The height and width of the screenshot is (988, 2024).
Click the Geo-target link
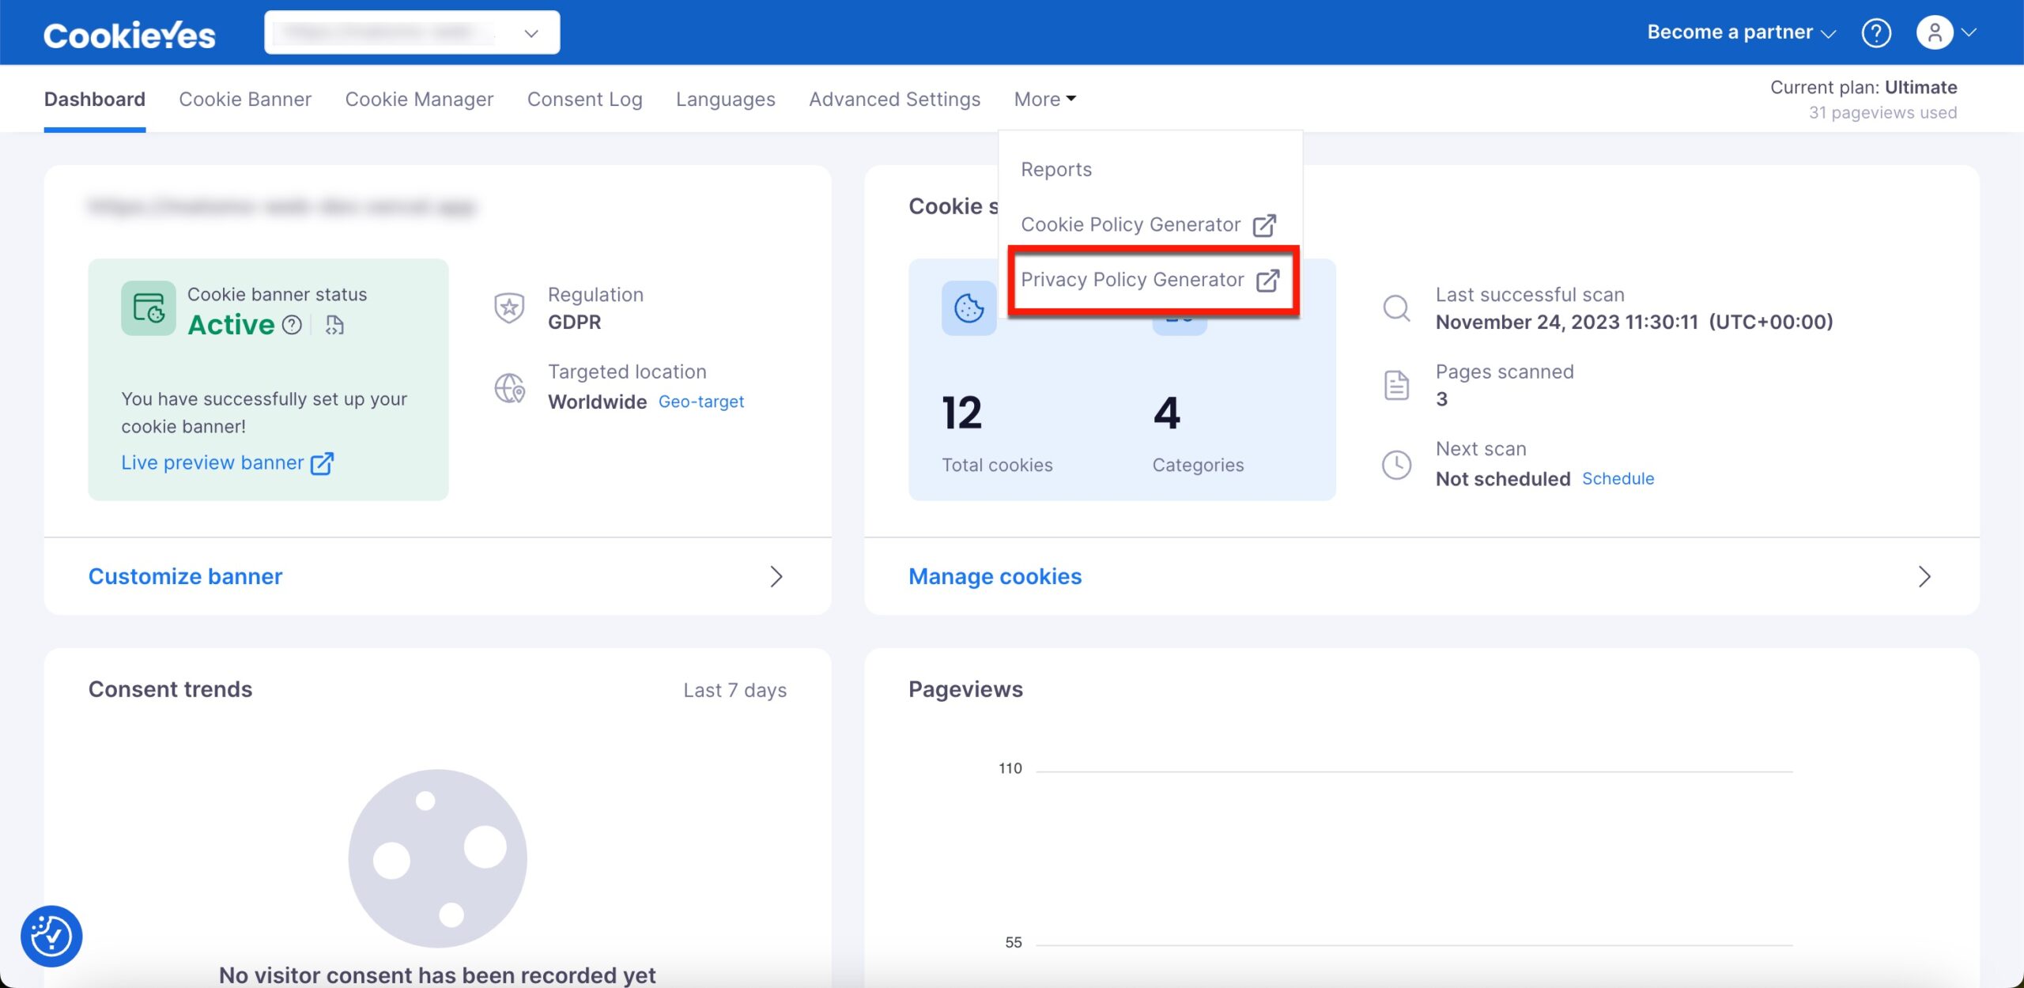700,402
